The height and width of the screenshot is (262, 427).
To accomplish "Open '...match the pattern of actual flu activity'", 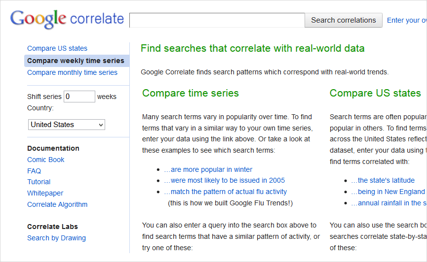I will click(226, 192).
